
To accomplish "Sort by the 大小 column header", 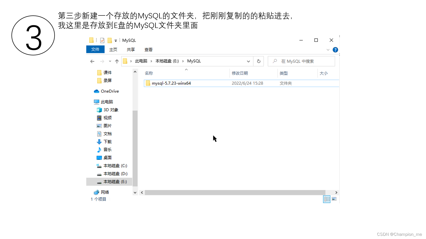I will point(323,73).
